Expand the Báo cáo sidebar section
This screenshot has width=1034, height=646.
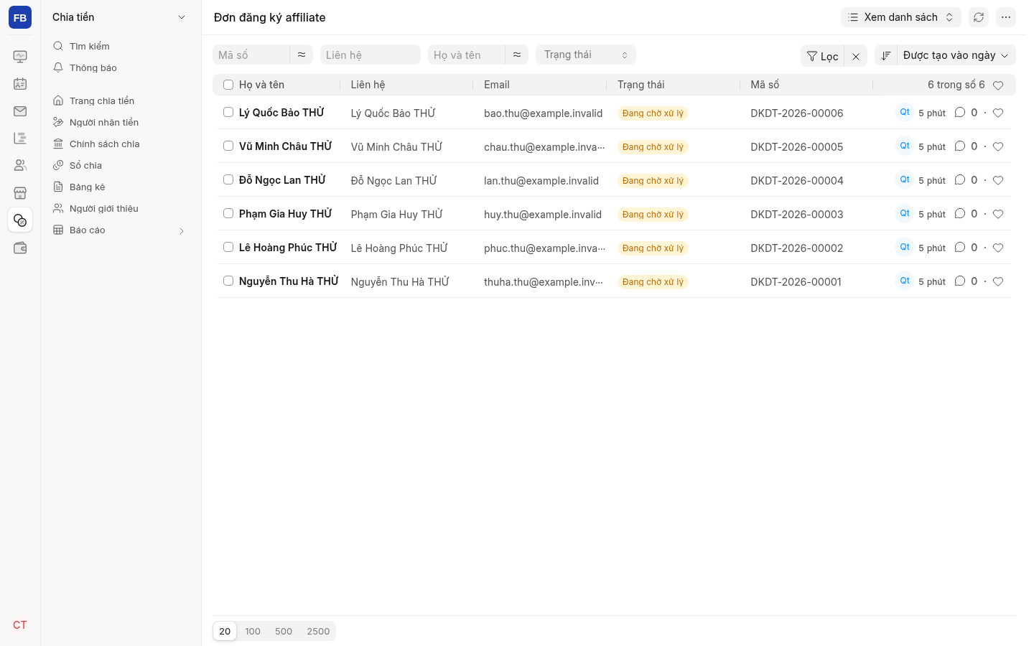coord(119,230)
